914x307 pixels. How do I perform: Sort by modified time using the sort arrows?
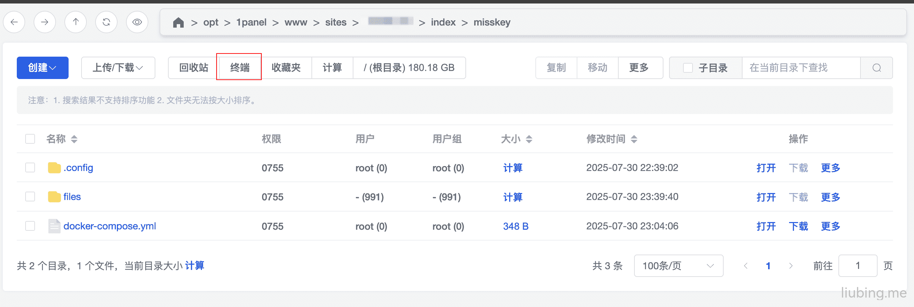[x=634, y=139]
